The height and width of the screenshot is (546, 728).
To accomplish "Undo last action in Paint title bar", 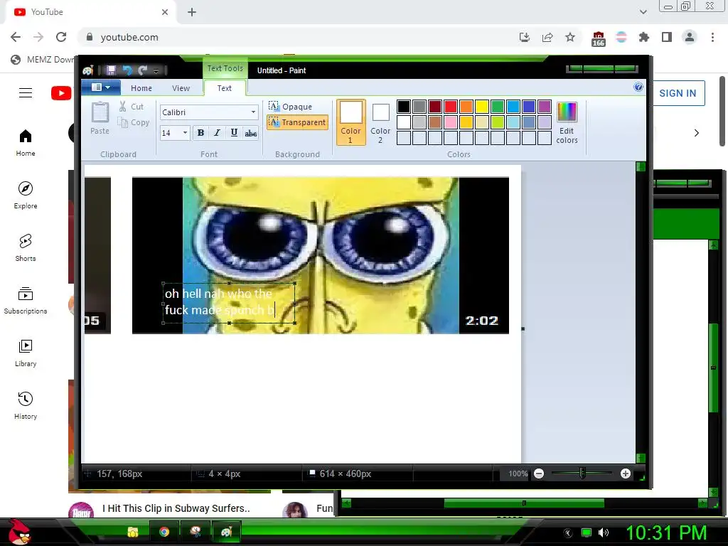I will tap(127, 70).
